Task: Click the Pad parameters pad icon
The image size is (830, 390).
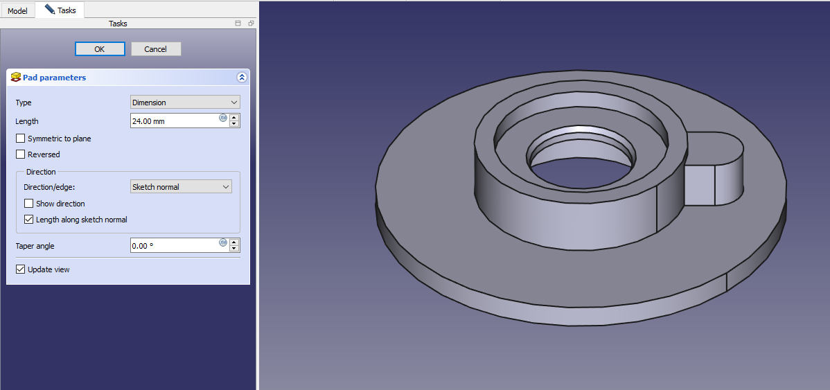Action: tap(15, 78)
